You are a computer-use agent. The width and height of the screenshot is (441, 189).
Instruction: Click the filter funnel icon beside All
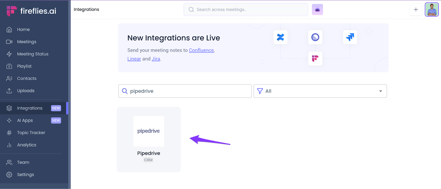[260, 91]
